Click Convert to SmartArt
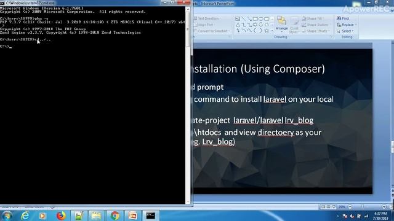This screenshot has height=221, width=394. (212, 31)
